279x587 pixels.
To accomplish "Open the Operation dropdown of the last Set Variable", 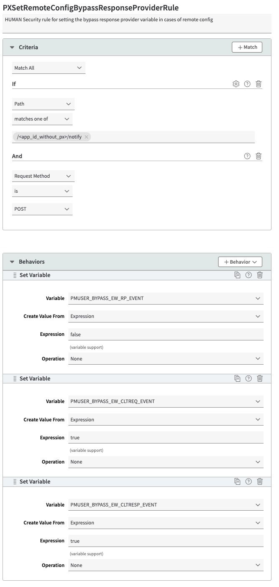I will (x=166, y=565).
